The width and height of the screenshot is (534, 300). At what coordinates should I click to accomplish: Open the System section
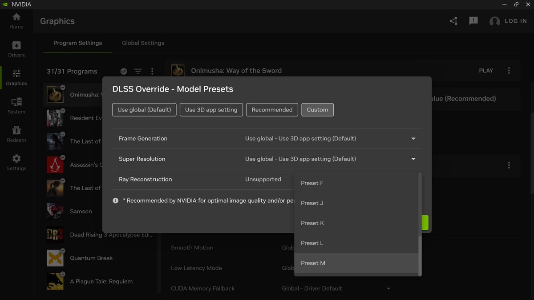16,106
